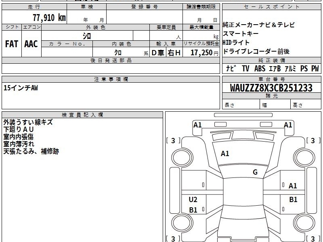Click the 車台番号 header
The image size is (323, 242).
pyautogui.click(x=271, y=79)
